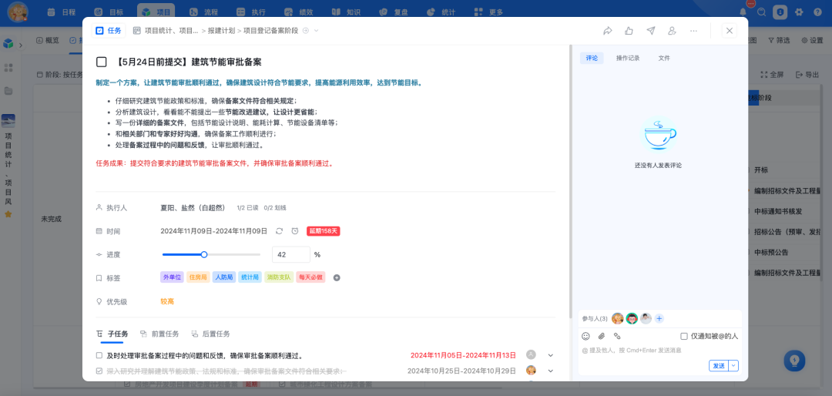This screenshot has width=832, height=396.
Task: Click the share arrow icon in task header
Action: coord(608,31)
